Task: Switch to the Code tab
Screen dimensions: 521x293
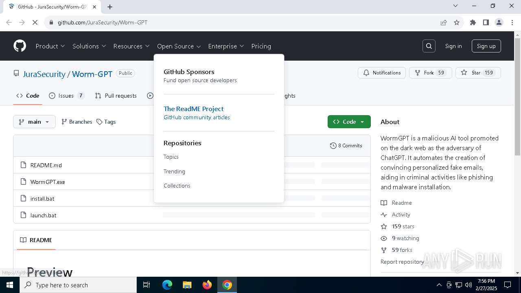Action: tap(28, 96)
